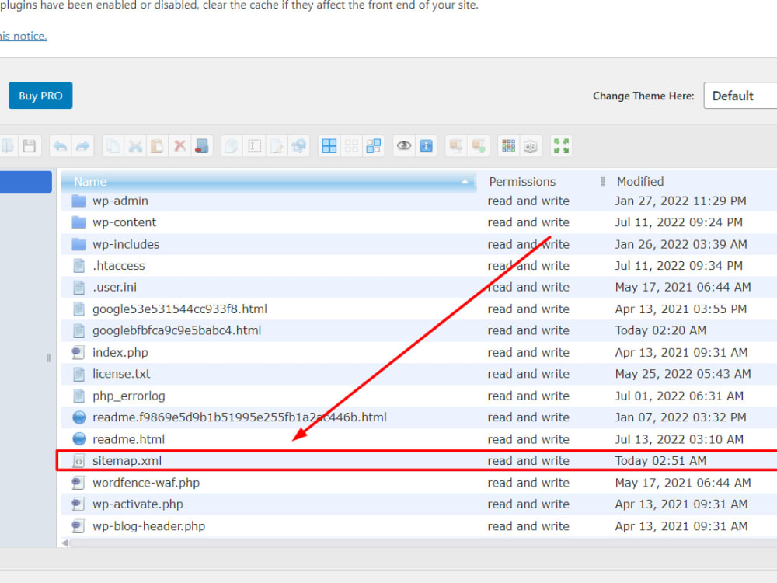The height and width of the screenshot is (583, 777).
Task: Click Today 02:20 AM modified cell
Action: click(660, 330)
